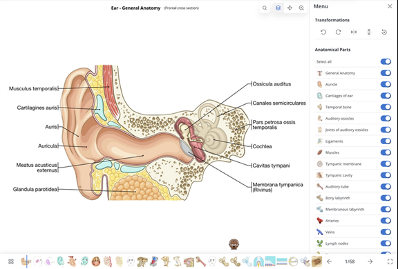Viewport: 398px width, 269px height.
Task: Toggle Joints of auditory ossicles switch
Action: (x=386, y=130)
